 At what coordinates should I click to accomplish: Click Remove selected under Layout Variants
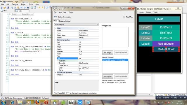(x=121, y=77)
